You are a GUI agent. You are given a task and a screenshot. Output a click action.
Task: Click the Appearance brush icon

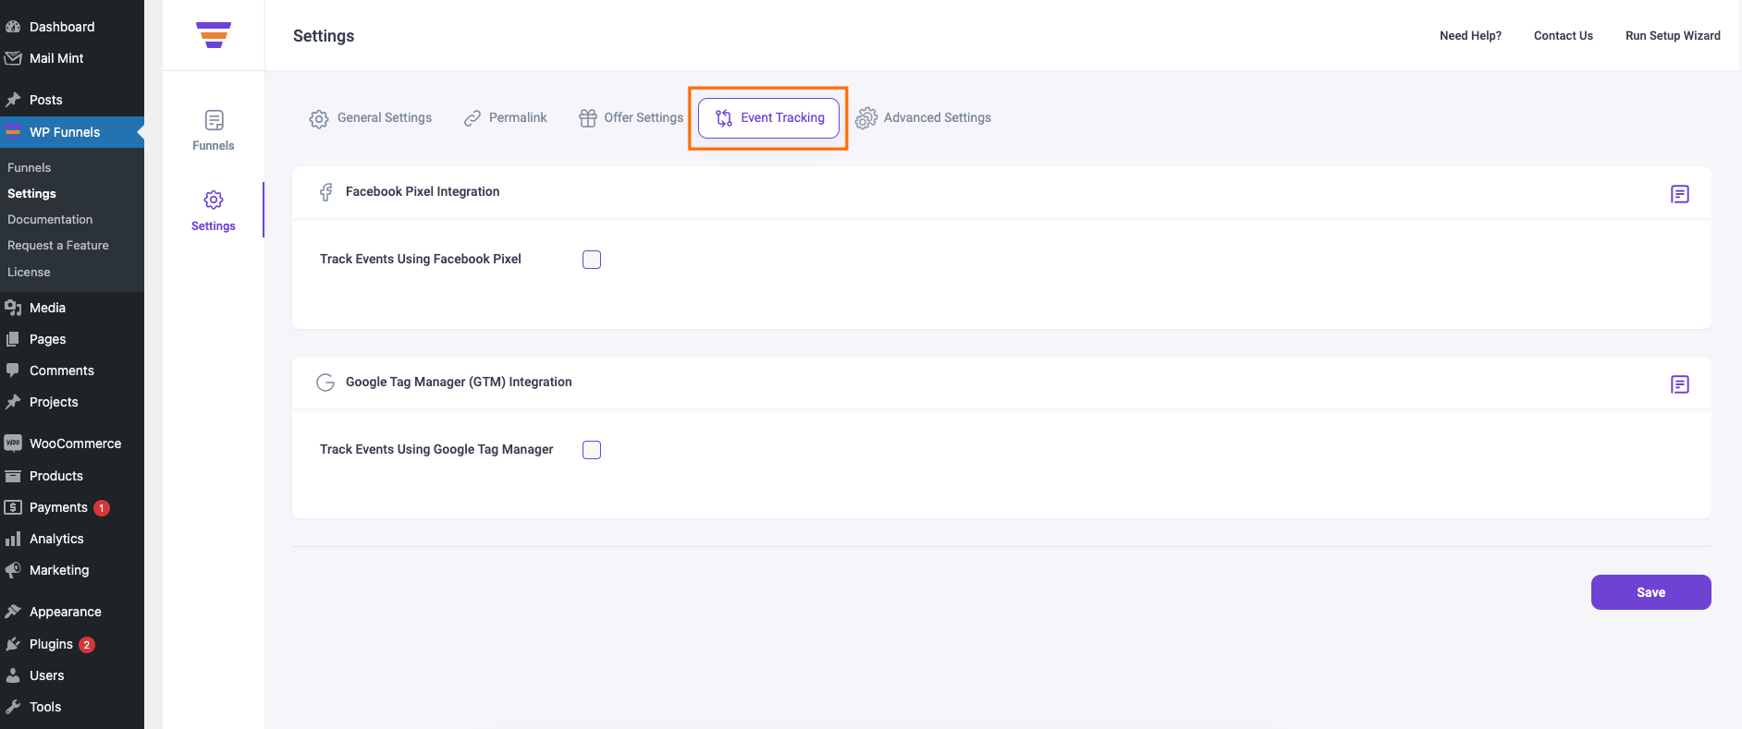[x=13, y=612]
